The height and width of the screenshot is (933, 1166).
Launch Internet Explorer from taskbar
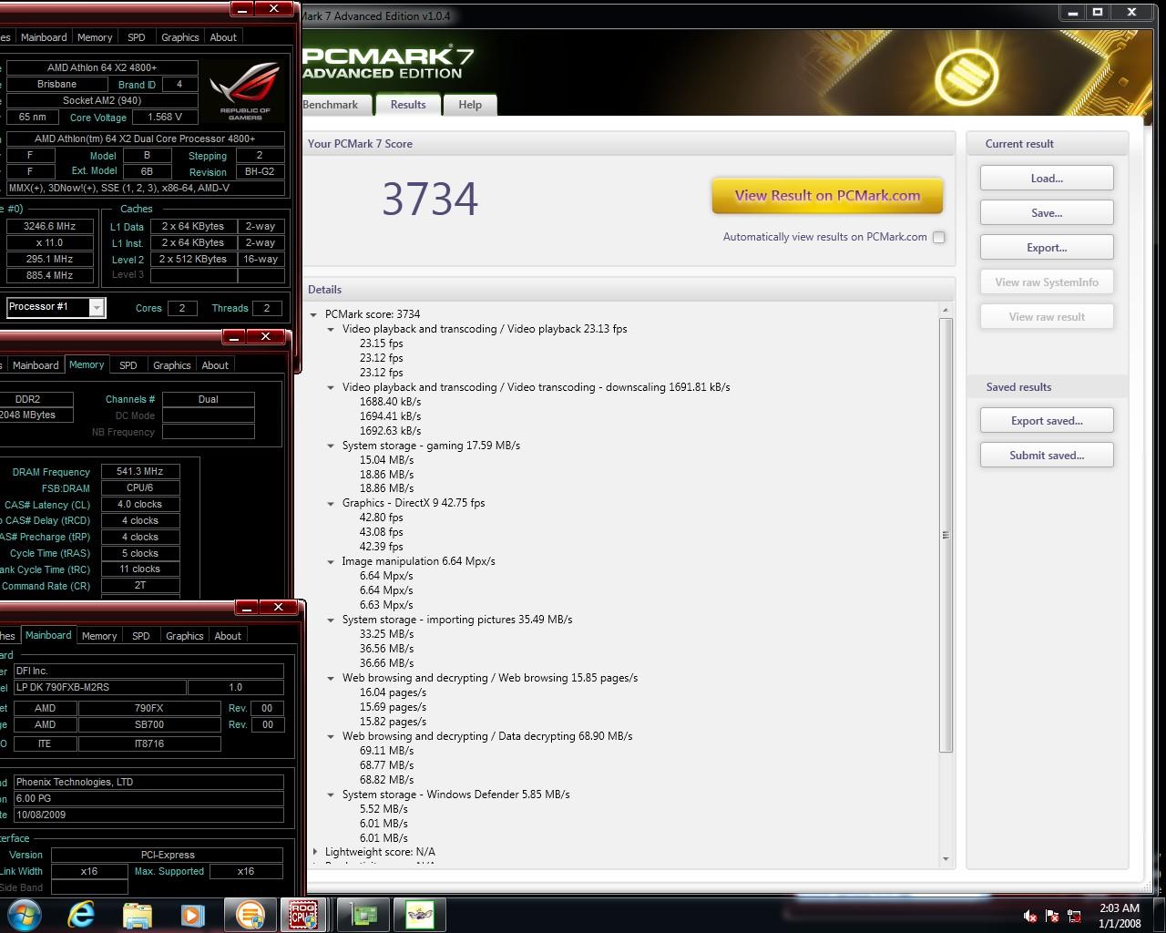tap(81, 914)
